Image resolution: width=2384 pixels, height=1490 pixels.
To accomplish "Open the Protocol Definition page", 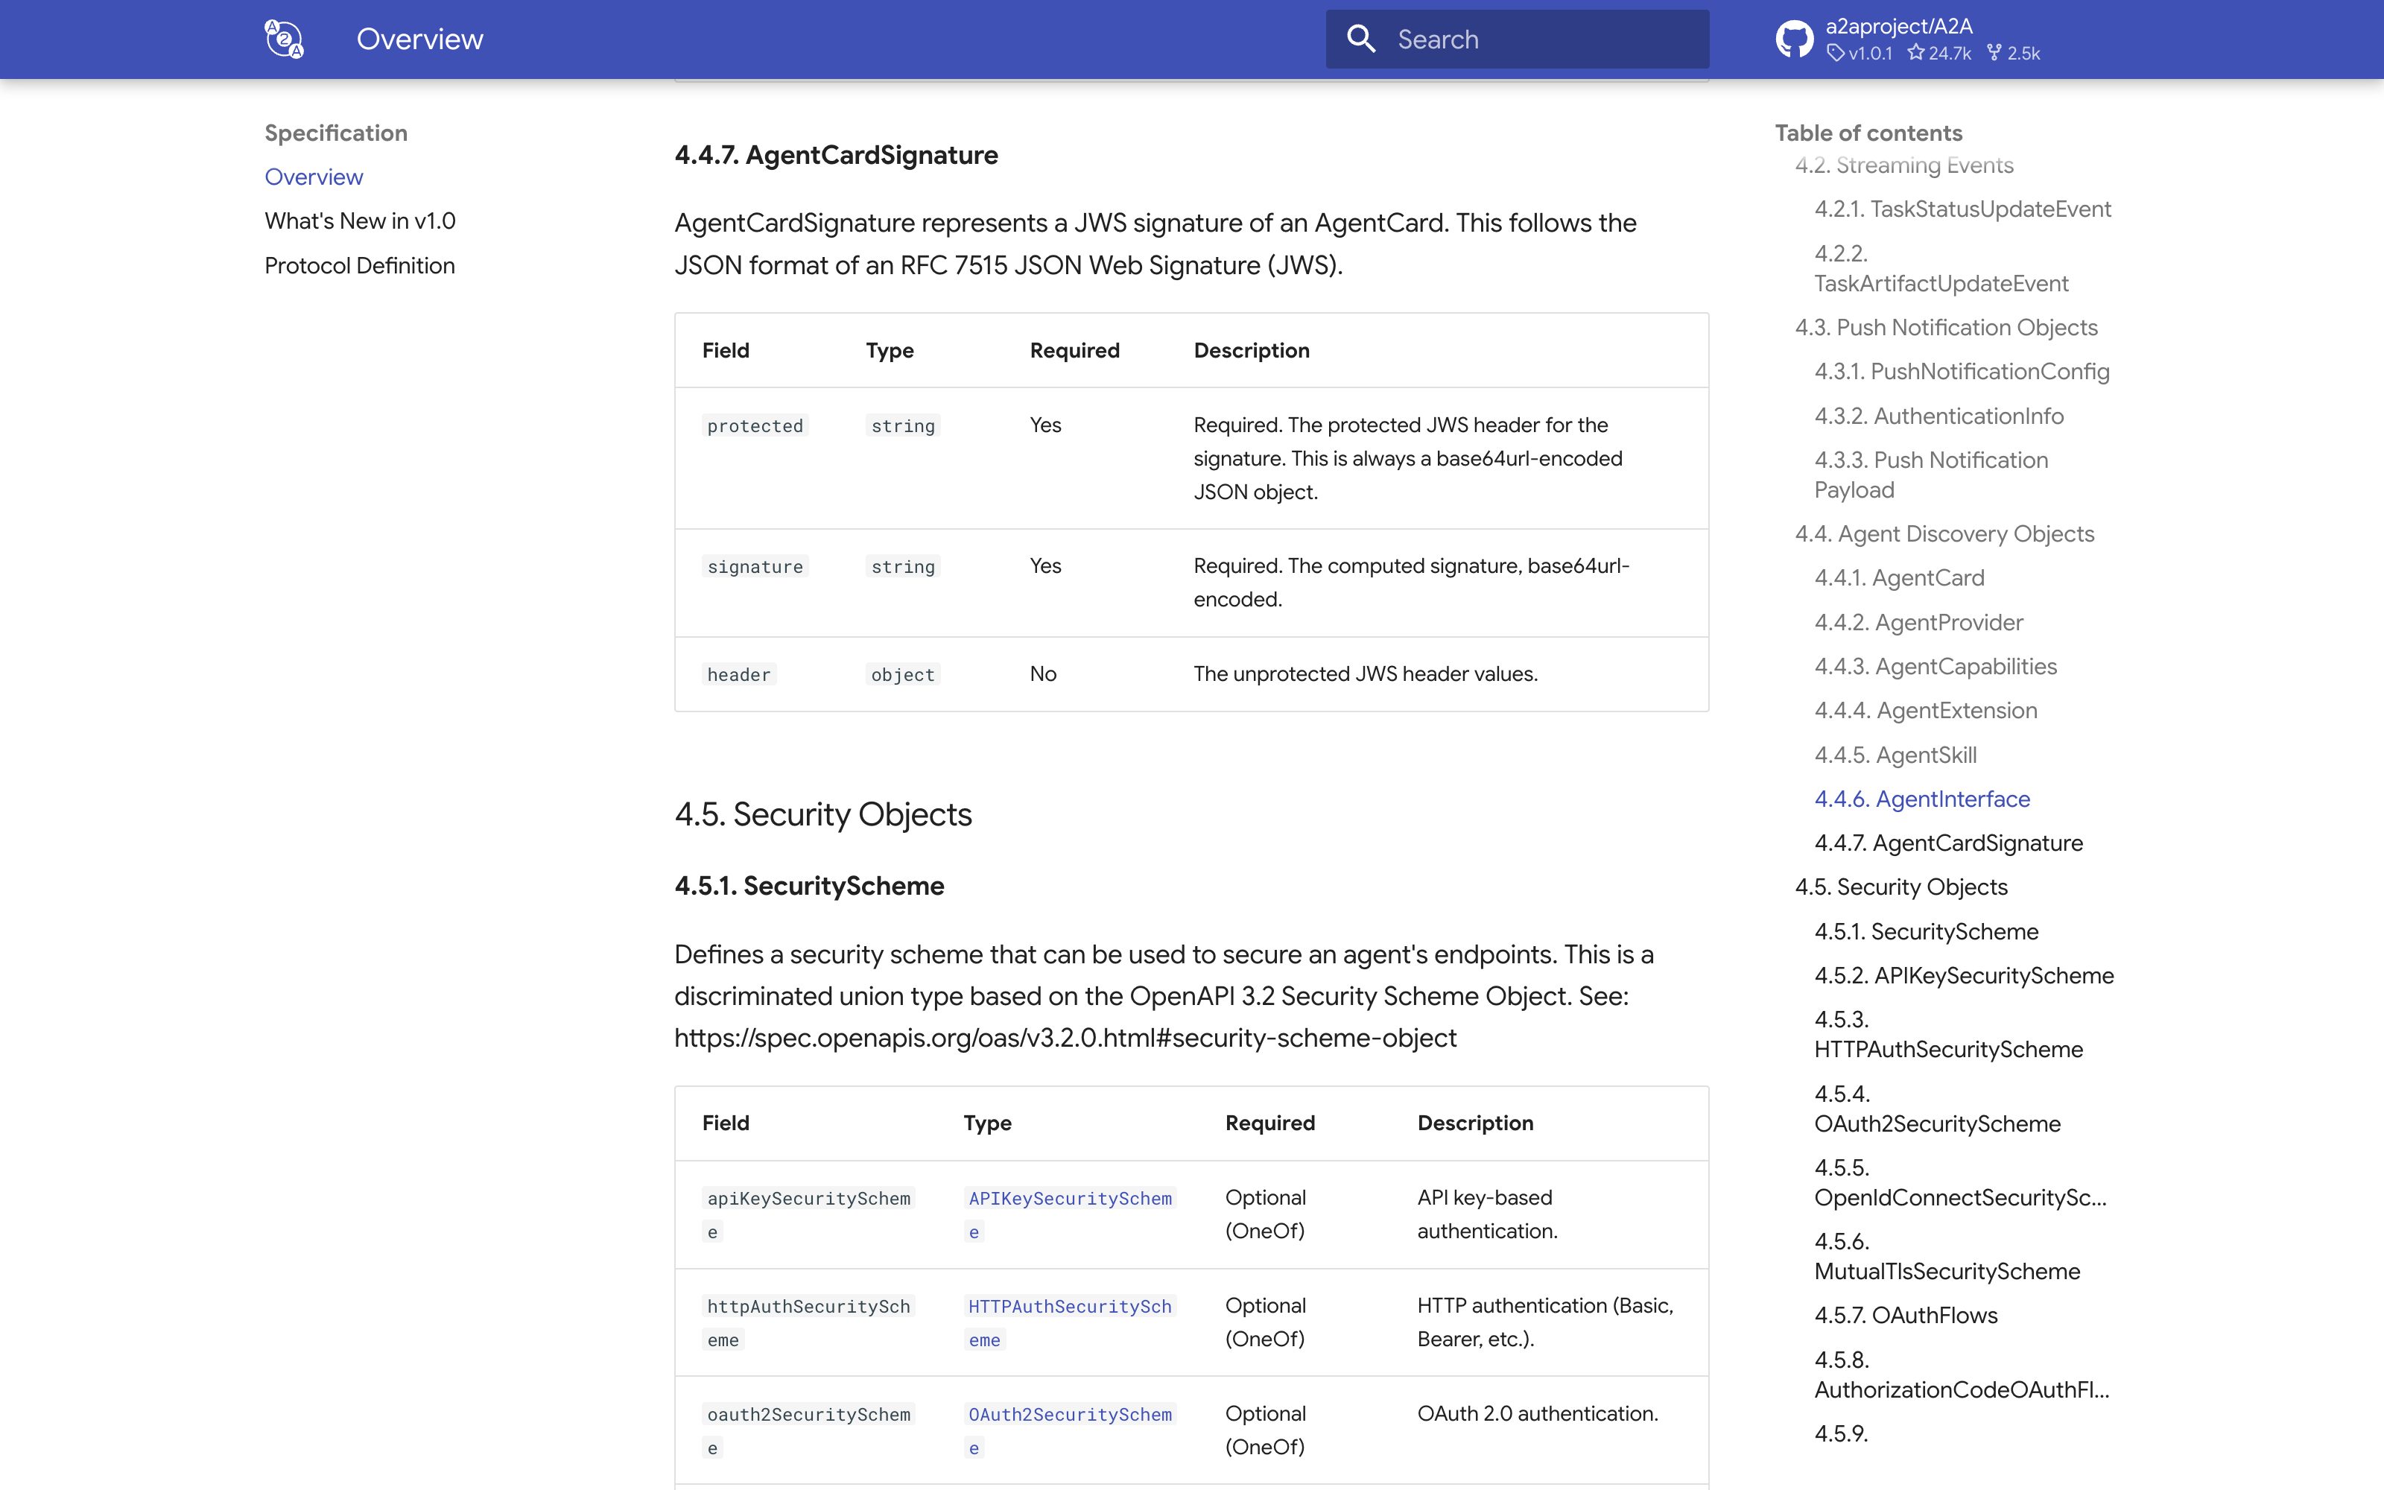I will 360,265.
